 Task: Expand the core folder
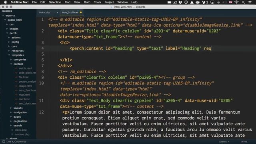(x=9, y=46)
